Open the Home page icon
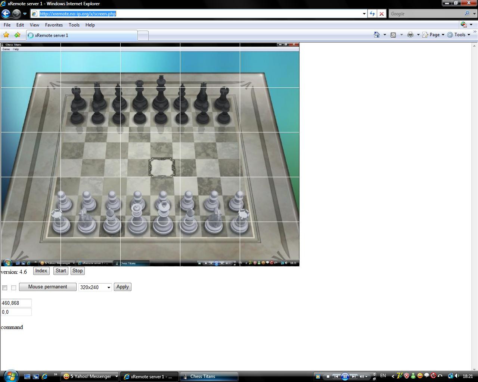This screenshot has width=478, height=382. [377, 35]
